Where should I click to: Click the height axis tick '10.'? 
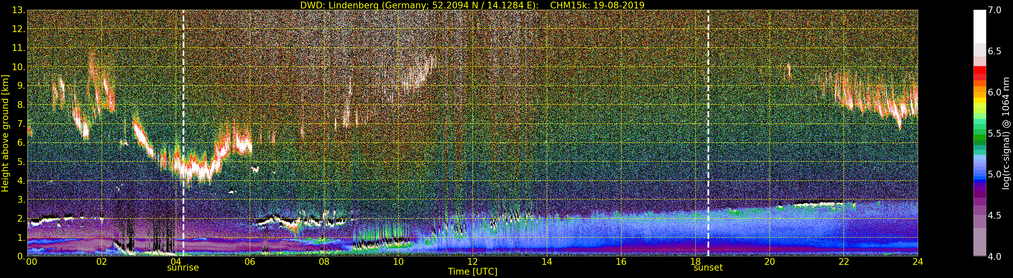[19, 67]
